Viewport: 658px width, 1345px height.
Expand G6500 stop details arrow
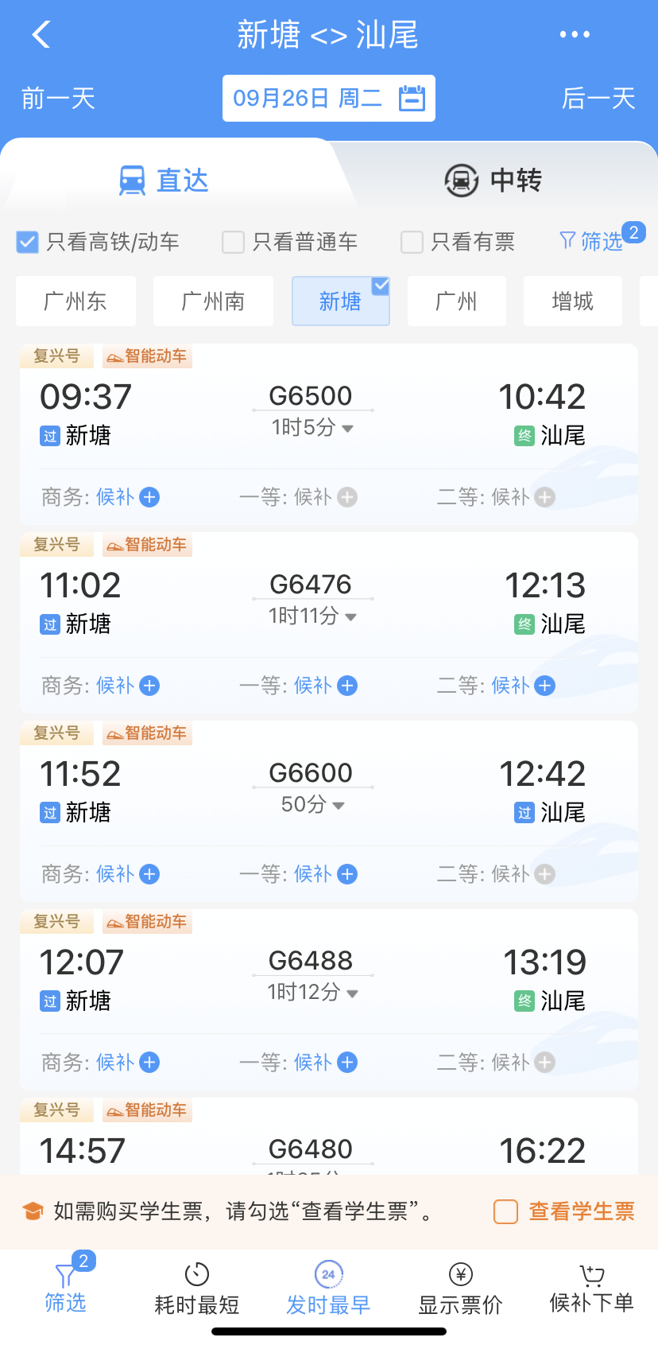(347, 429)
